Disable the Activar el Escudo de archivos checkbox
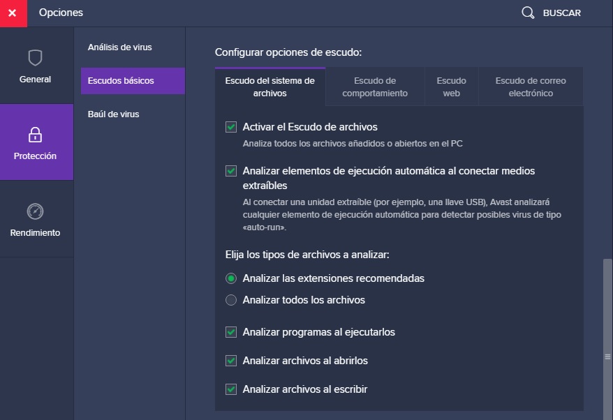Viewport: 613px width, 420px height. click(x=230, y=127)
